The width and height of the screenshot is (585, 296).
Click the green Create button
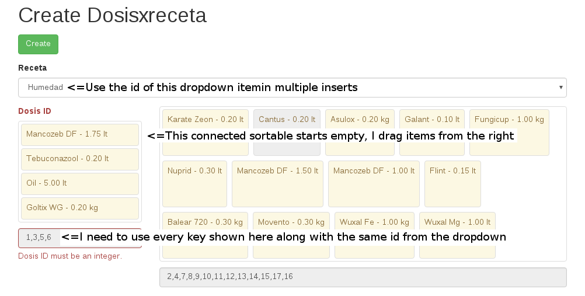(x=38, y=44)
